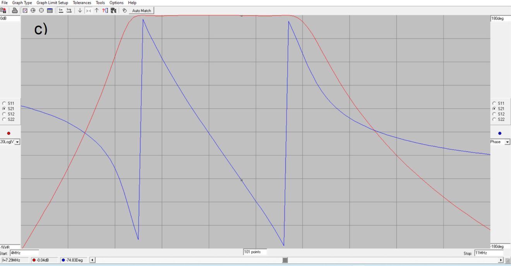Open the Graph Limit Setup menu
This screenshot has height=266, width=511.
point(52,3)
